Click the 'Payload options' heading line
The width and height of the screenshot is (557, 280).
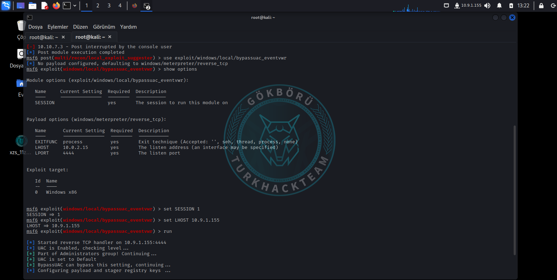96,120
